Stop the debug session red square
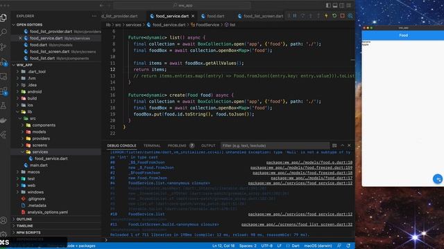 342,16
